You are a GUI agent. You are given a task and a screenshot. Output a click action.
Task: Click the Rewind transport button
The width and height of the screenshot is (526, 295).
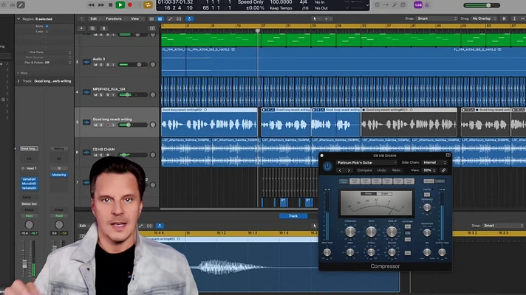coord(91,5)
